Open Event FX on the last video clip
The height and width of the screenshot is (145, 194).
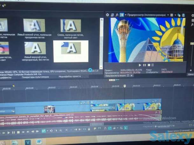(156, 101)
